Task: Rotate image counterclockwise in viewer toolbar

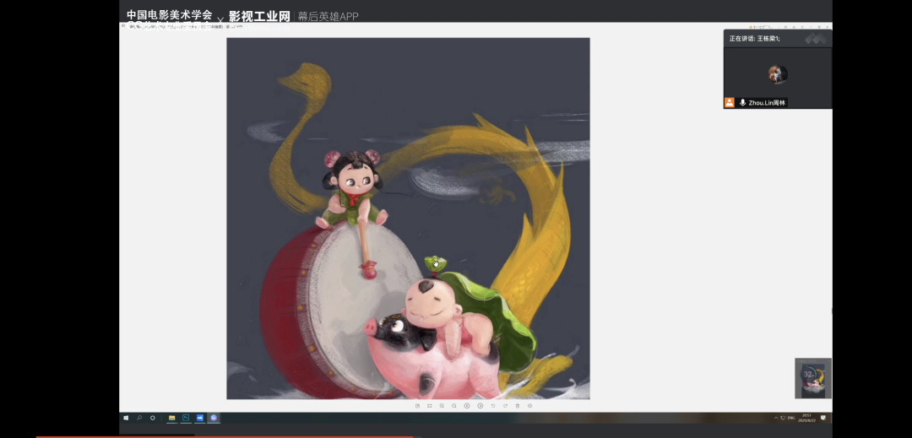Action: click(493, 406)
